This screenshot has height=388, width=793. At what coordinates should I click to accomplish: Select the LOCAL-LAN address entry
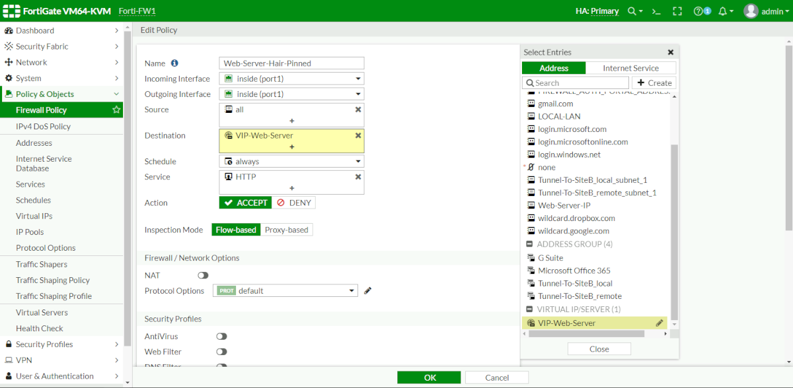point(559,116)
